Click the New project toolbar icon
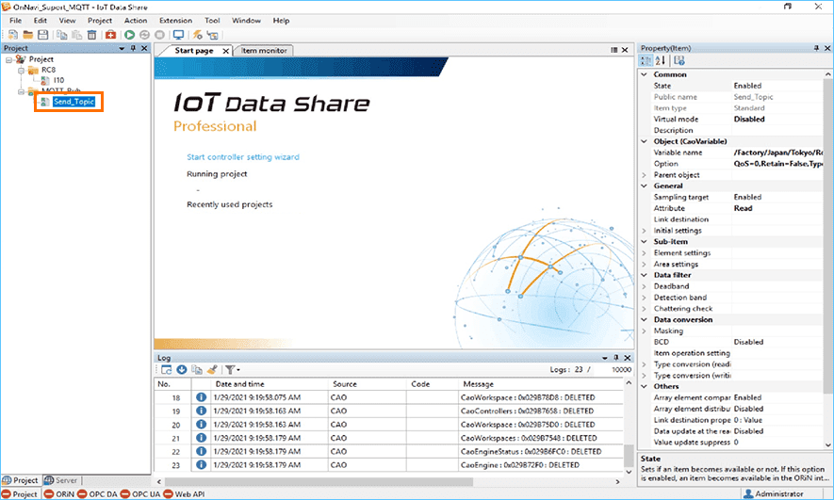The height and width of the screenshot is (500, 834). pyautogui.click(x=13, y=35)
